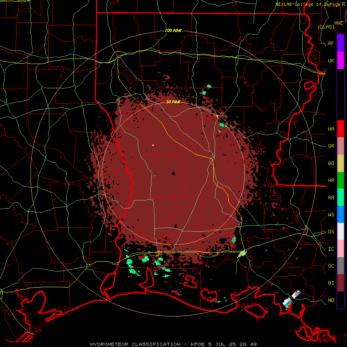
Task: Click the 'RA' legend label
Action: click(x=331, y=198)
